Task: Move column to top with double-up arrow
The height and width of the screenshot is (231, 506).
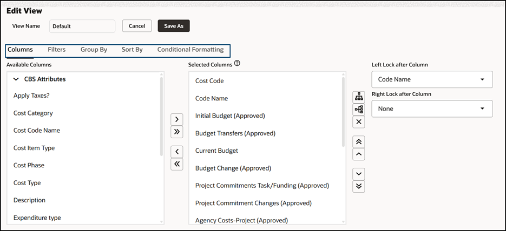Action: 359,142
